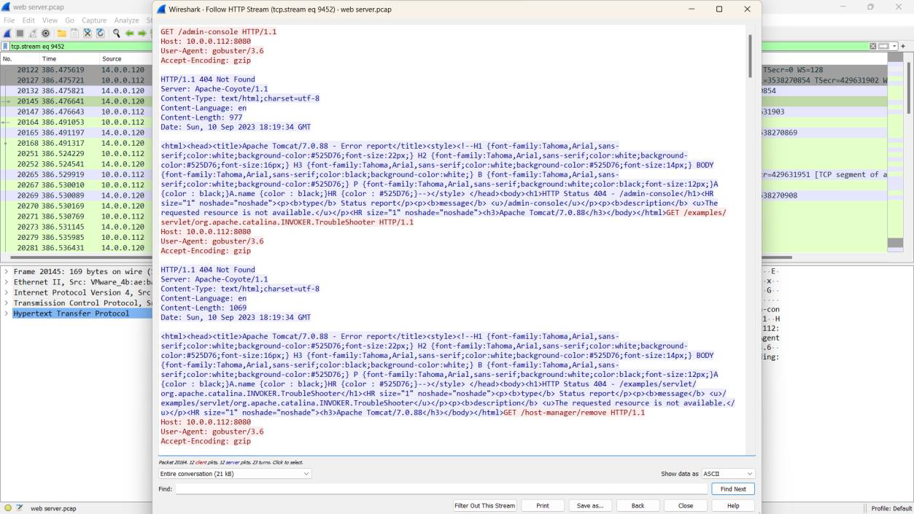Open the Entire conversation dropdown
Viewport: 914px width, 514px height.
tap(234, 474)
